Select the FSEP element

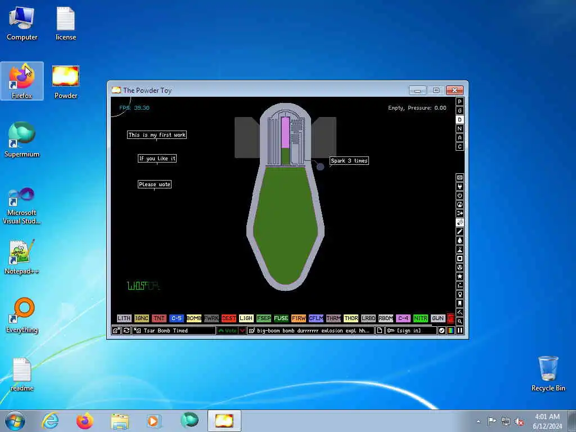[263, 318]
